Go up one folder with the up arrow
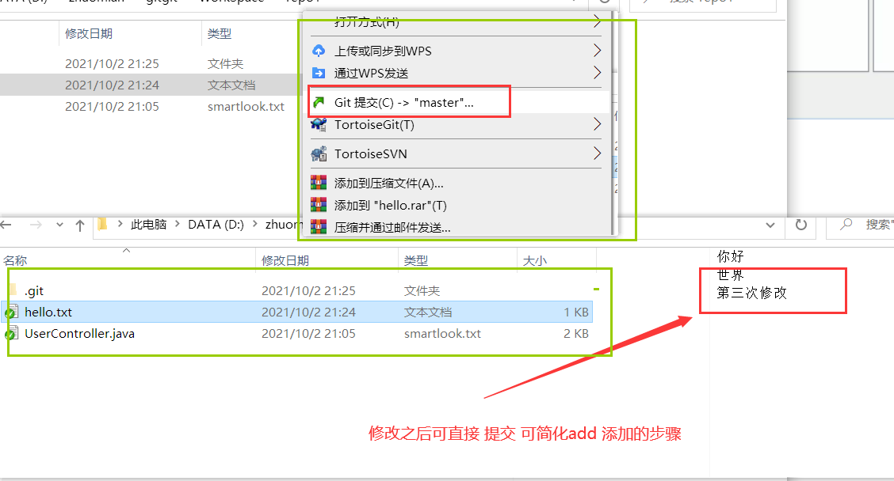 (x=80, y=225)
